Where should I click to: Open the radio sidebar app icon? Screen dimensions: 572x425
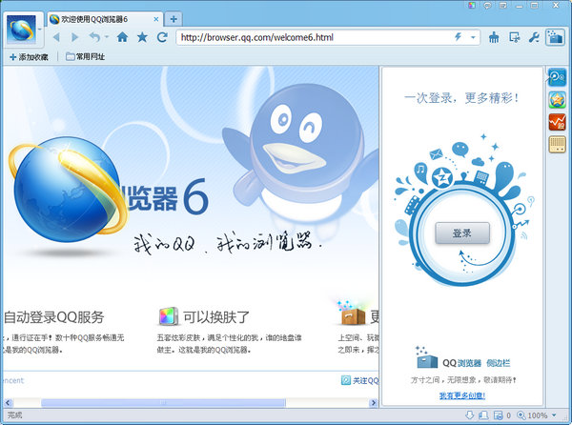coord(557,144)
